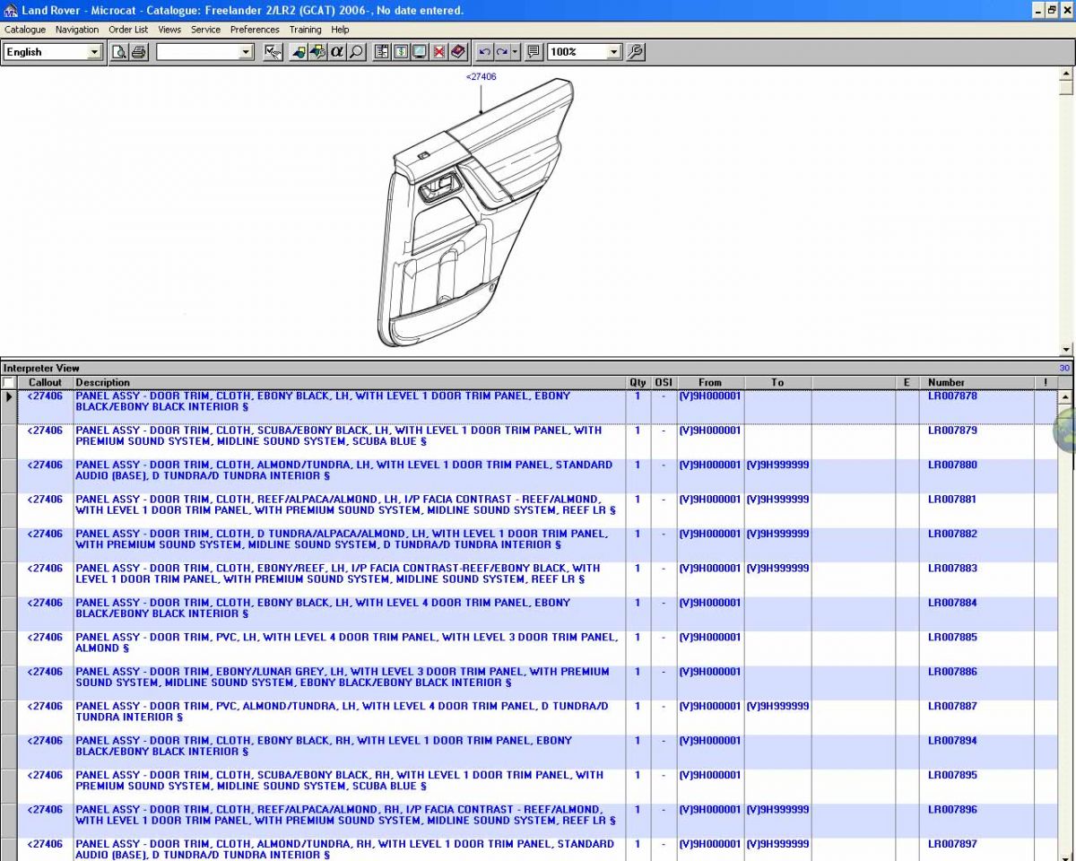This screenshot has height=861, width=1076.
Task: Select part number LR007884
Action: point(952,603)
